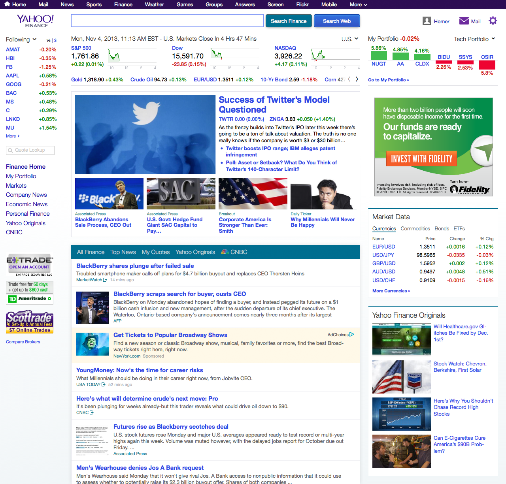Open the All Finance news tab
506x484 pixels.
[x=91, y=252]
